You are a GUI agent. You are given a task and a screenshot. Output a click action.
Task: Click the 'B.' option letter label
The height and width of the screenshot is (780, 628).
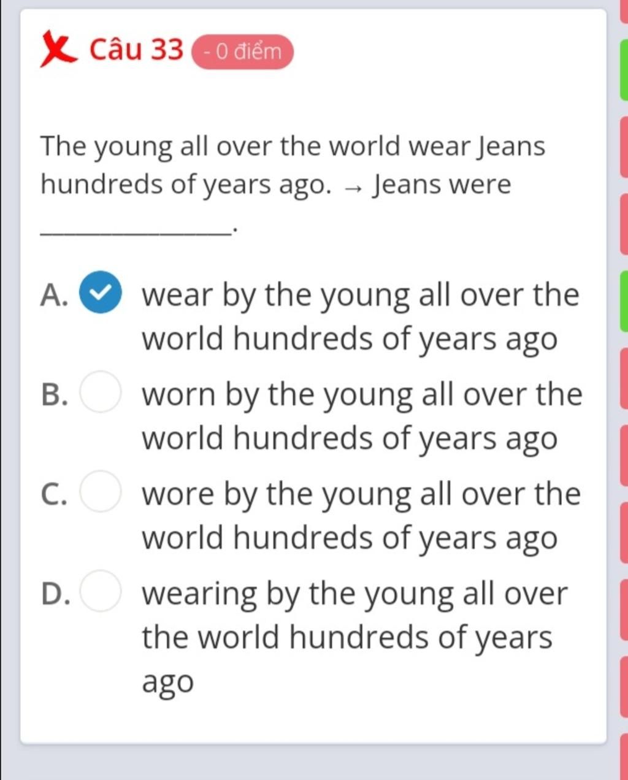[55, 394]
